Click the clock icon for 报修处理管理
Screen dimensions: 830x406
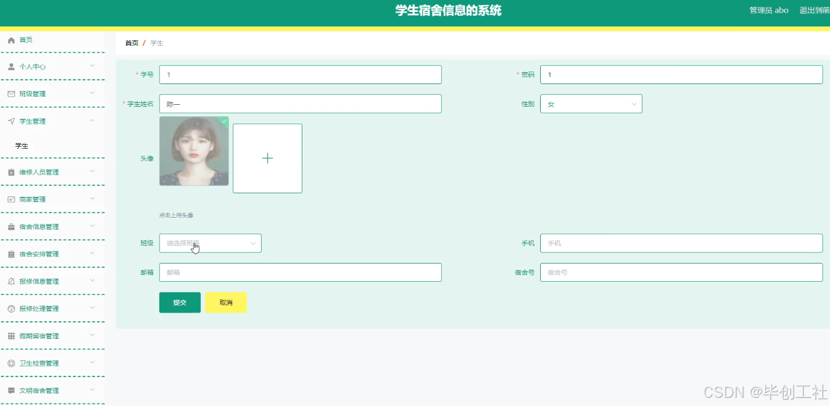click(10, 308)
